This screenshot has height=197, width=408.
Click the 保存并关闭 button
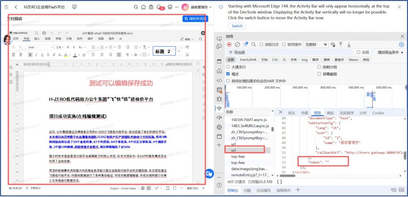195,19
